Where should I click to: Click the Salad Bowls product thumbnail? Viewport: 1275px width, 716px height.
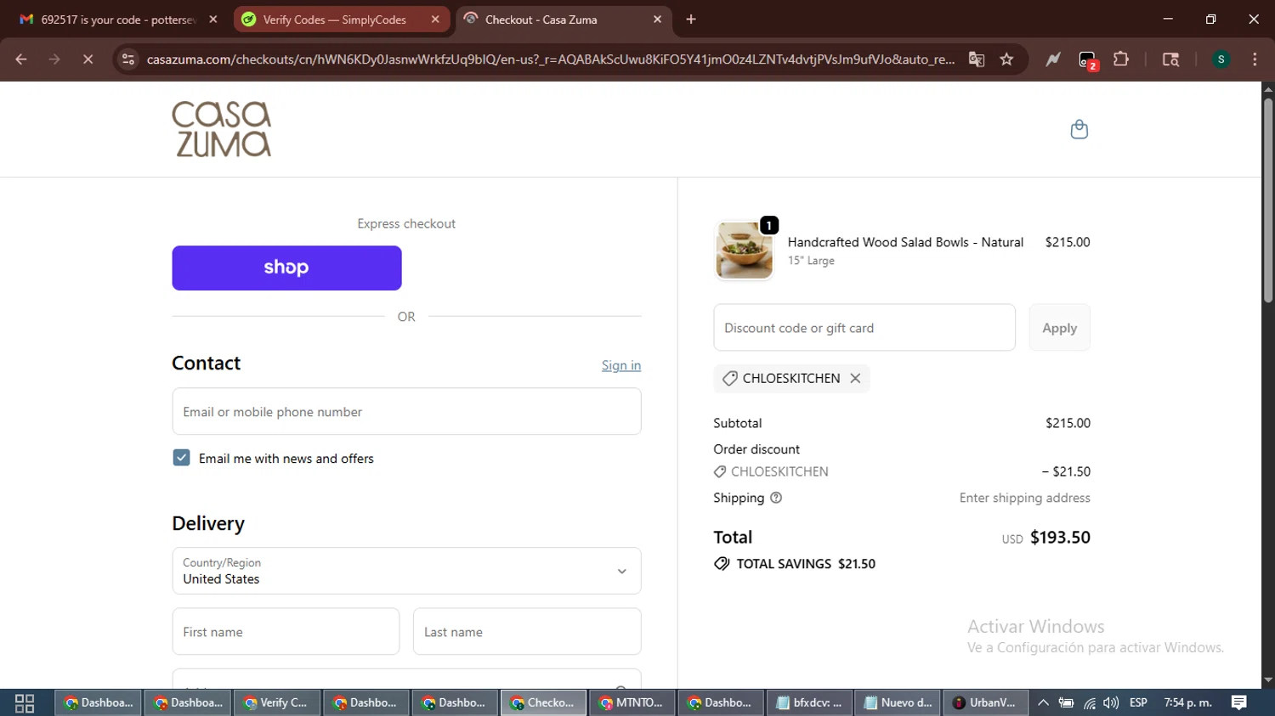tap(745, 251)
